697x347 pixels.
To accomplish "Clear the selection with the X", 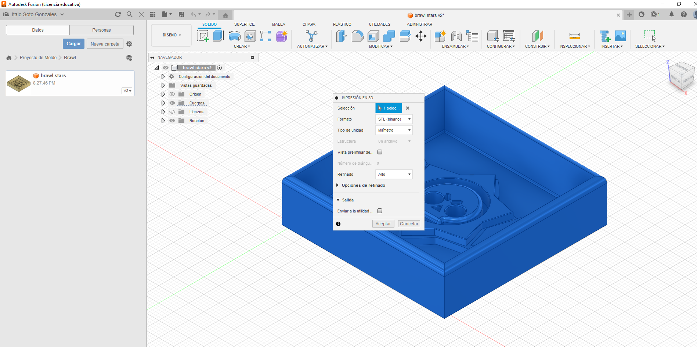I will 408,108.
